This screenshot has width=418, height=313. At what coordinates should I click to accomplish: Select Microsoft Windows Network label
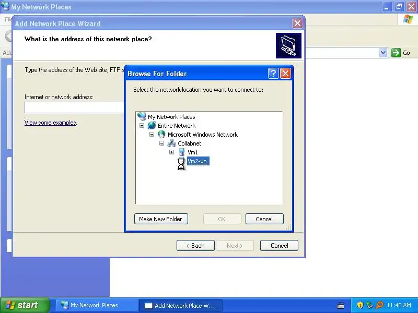pos(203,135)
